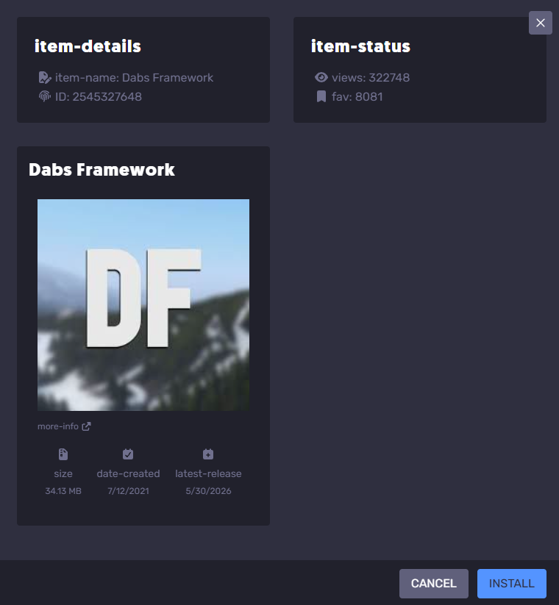Click the fingerprint ID icon
Viewport: 559px width, 605px height.
[45, 96]
